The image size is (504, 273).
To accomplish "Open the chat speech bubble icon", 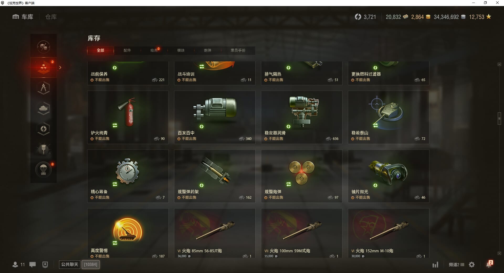I will (x=33, y=265).
